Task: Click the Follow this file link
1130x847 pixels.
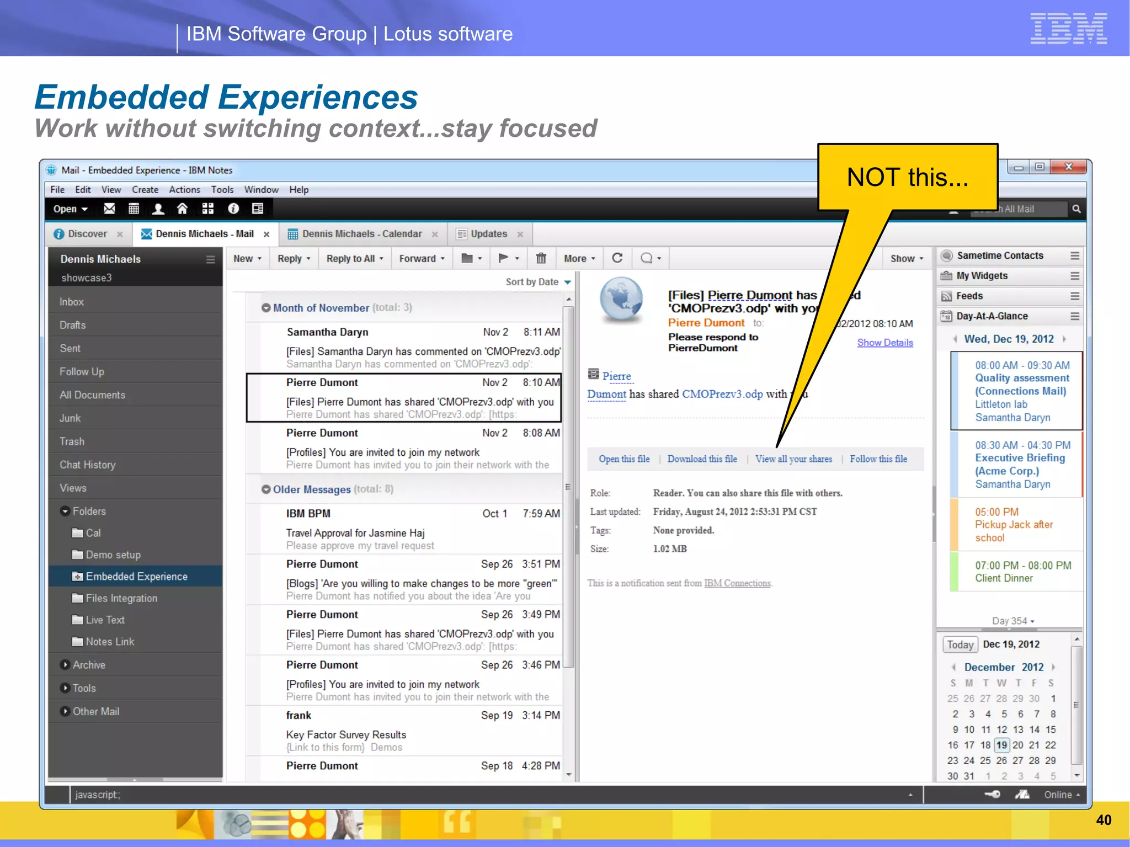Action: pyautogui.click(x=878, y=459)
